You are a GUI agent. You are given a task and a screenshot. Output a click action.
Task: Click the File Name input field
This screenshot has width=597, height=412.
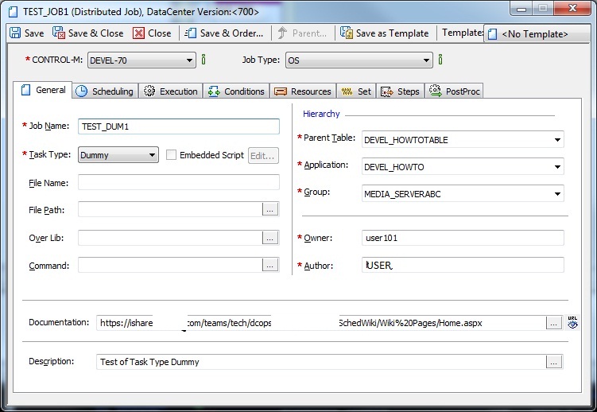(179, 182)
